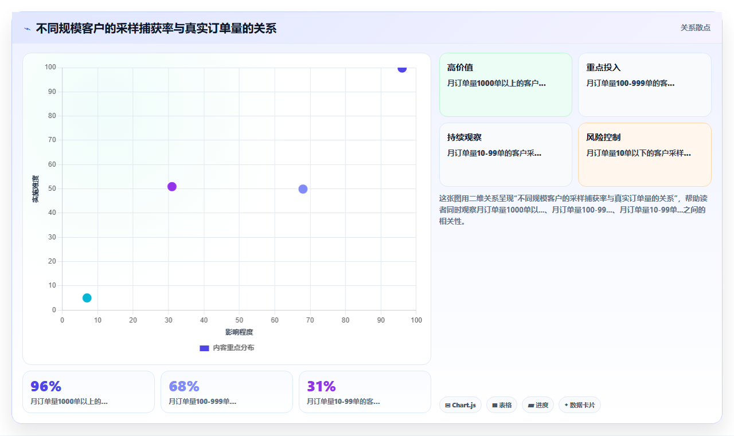Screen dimensions: 734x436
Task: Click the 96% stat card
Action: [88, 392]
